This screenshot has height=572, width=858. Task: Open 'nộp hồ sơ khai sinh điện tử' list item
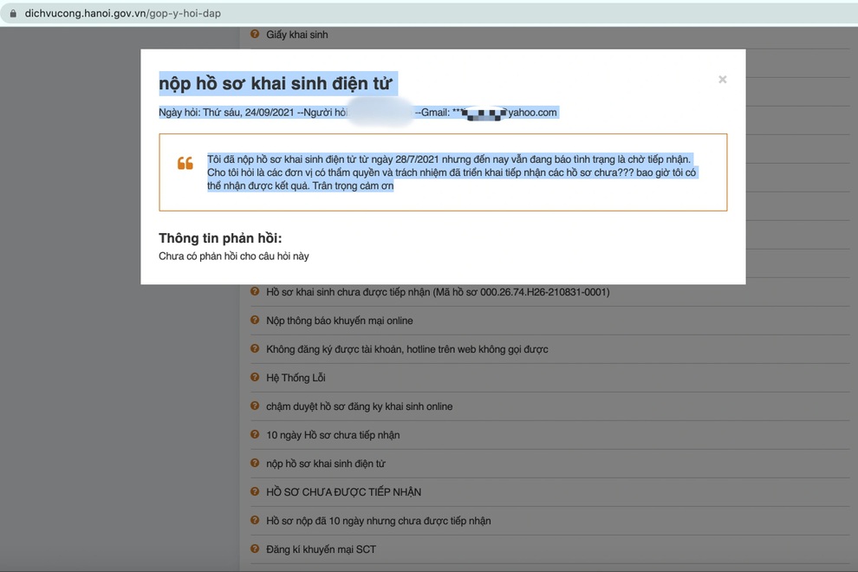tap(326, 464)
